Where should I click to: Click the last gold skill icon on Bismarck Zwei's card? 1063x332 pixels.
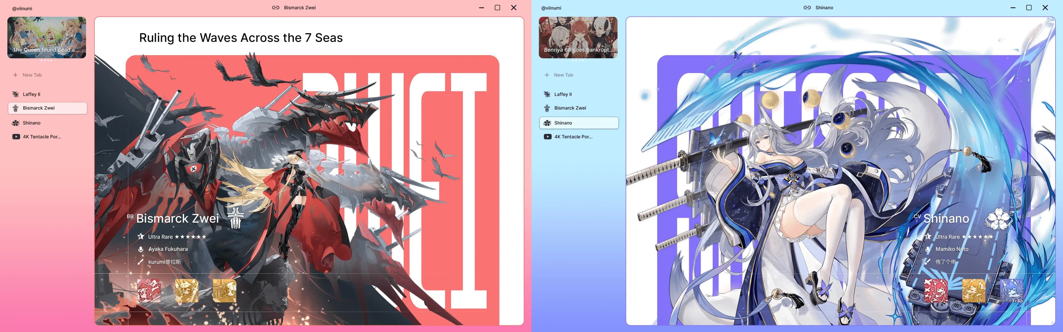click(x=225, y=290)
